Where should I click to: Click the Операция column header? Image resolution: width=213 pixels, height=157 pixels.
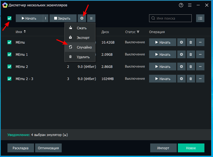coord(157,32)
